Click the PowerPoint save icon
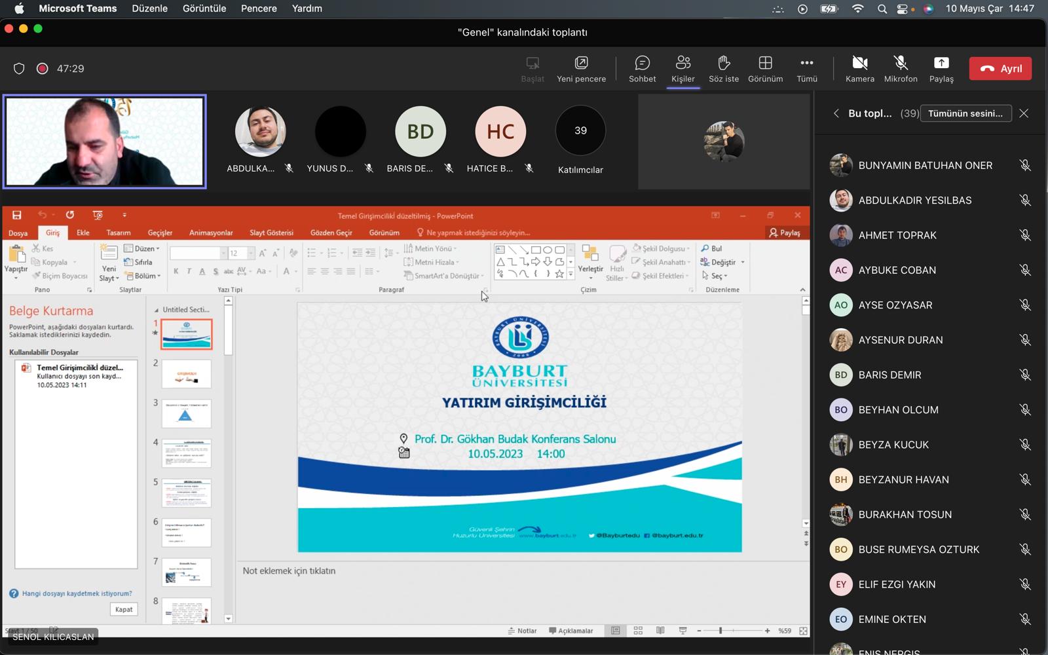 (x=17, y=215)
